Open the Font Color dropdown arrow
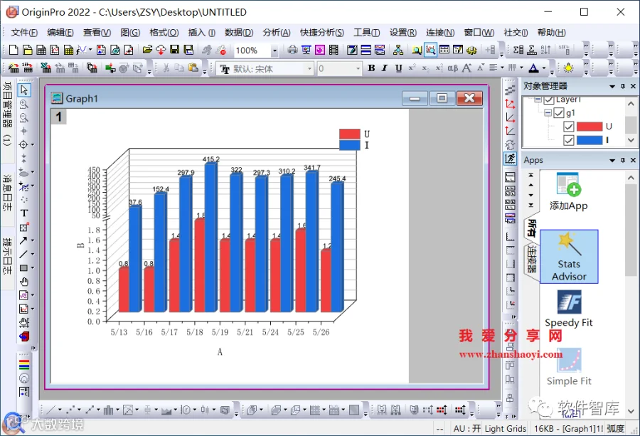Viewport: 640px width, 436px height. [x=544, y=68]
